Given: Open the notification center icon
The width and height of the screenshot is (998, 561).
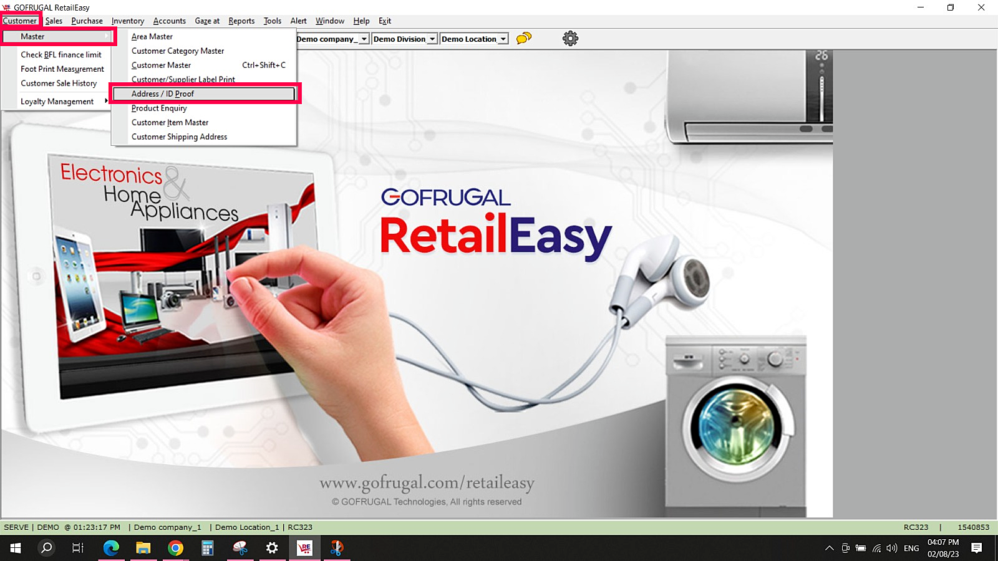Looking at the screenshot, I should point(977,549).
